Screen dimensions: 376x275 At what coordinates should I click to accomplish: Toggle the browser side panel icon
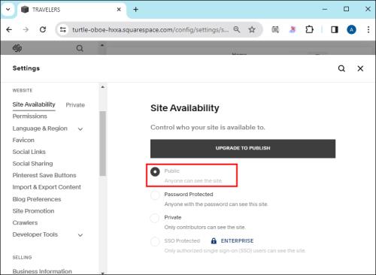coord(335,29)
